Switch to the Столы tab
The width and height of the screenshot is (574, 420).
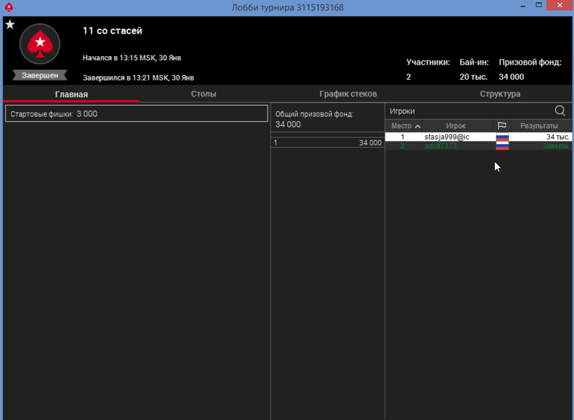(x=203, y=94)
